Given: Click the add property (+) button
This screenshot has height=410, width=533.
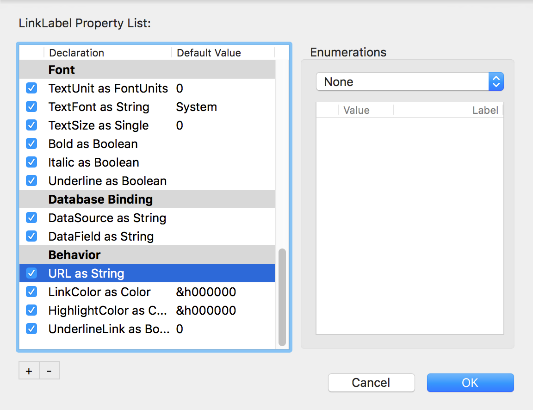Looking at the screenshot, I should (x=28, y=370).
